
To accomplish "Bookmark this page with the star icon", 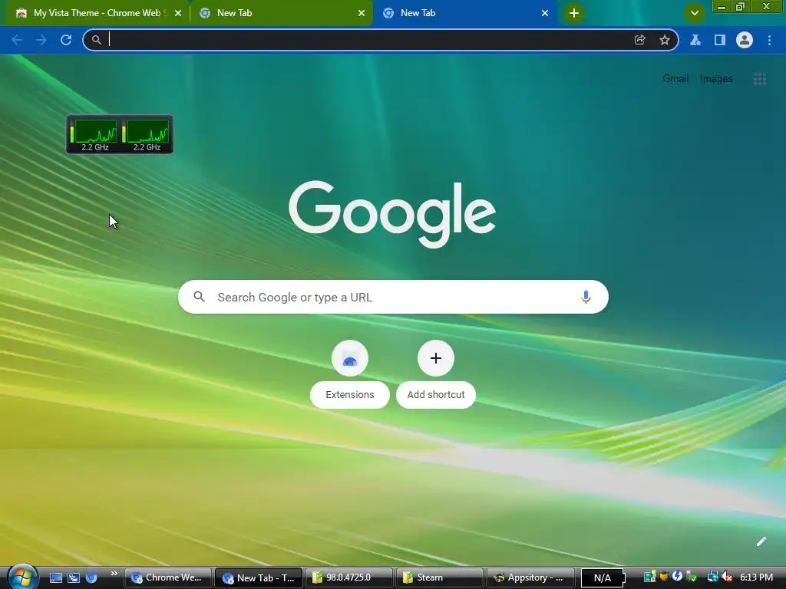I will pos(665,40).
